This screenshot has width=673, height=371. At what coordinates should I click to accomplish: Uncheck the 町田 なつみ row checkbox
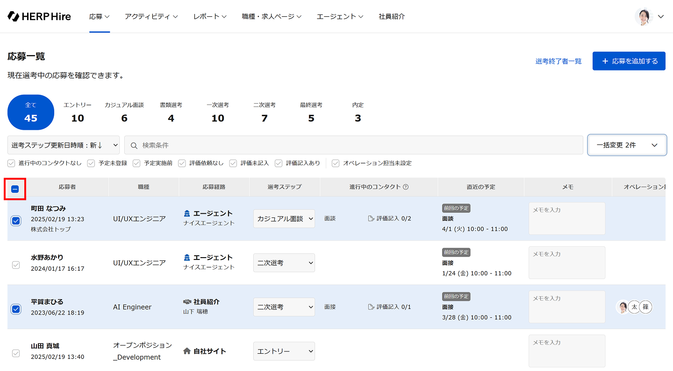point(16,221)
